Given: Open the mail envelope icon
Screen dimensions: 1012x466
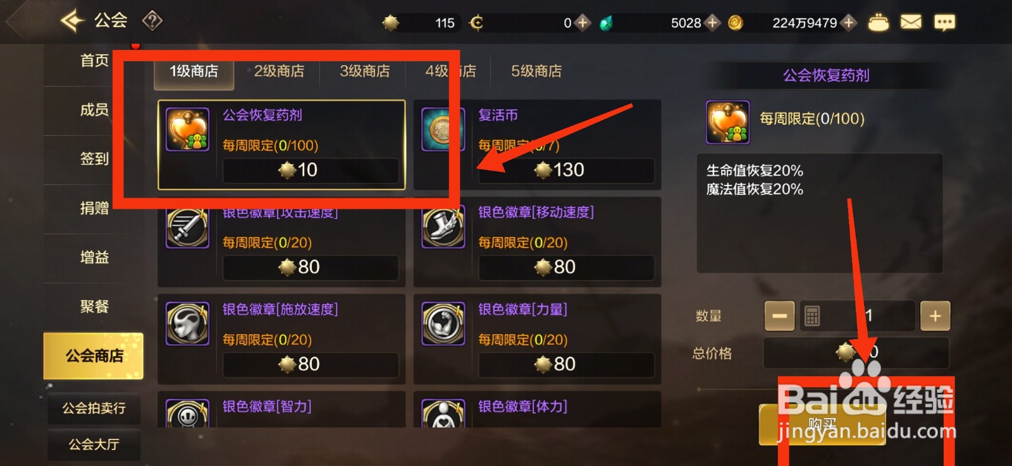Looking at the screenshot, I should 911,23.
